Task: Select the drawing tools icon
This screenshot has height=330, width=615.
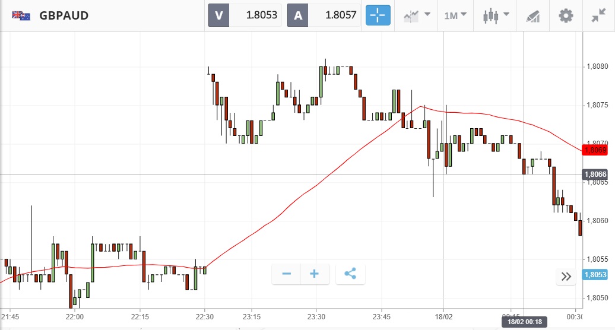Action: [532, 16]
